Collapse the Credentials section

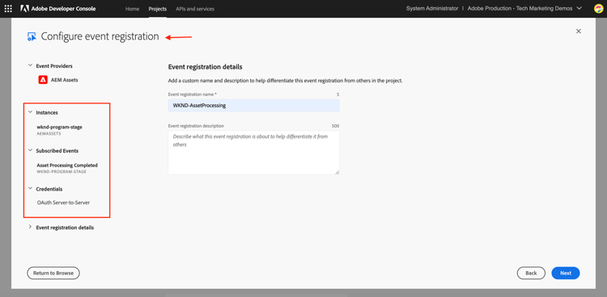point(30,189)
